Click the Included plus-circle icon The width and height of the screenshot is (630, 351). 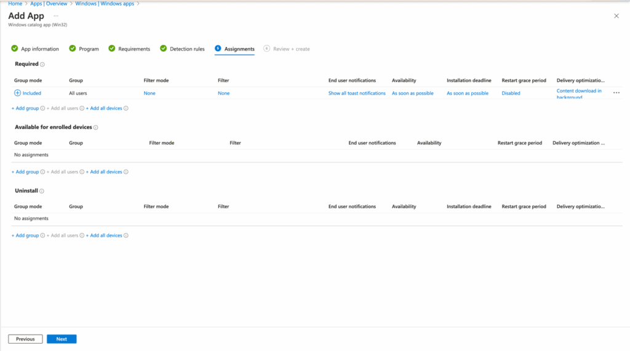tap(17, 93)
